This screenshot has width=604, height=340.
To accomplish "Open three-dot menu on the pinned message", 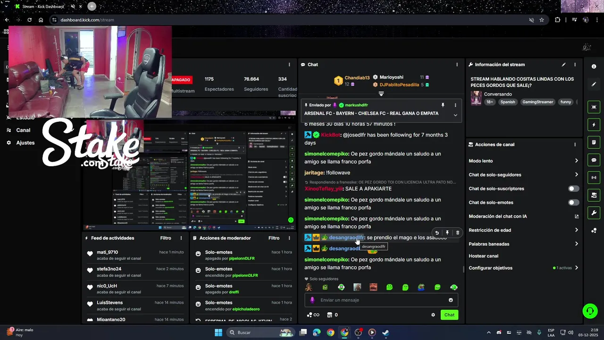I will tap(455, 105).
